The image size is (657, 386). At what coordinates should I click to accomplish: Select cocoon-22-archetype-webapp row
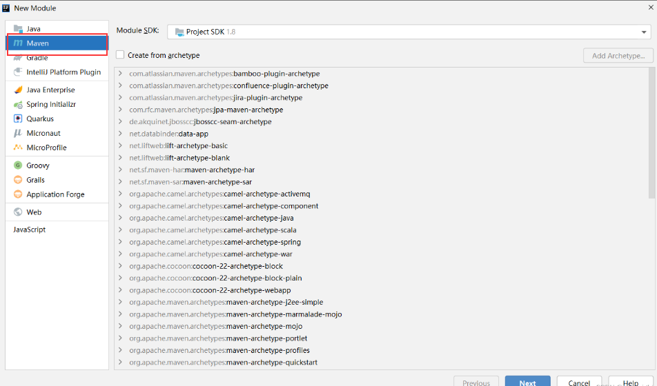(381, 290)
